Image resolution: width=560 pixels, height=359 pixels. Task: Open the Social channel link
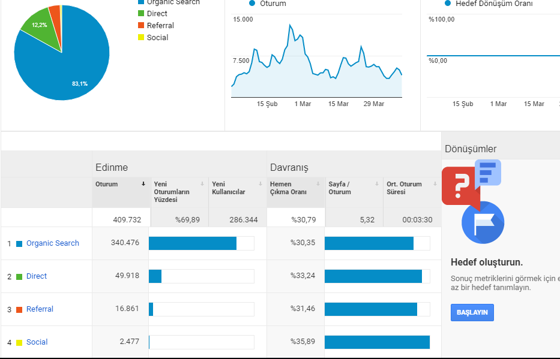(x=37, y=342)
